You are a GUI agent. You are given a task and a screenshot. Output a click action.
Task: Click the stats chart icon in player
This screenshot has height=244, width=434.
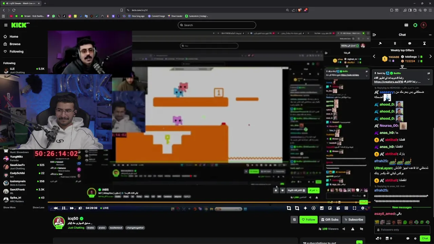(x=322, y=208)
